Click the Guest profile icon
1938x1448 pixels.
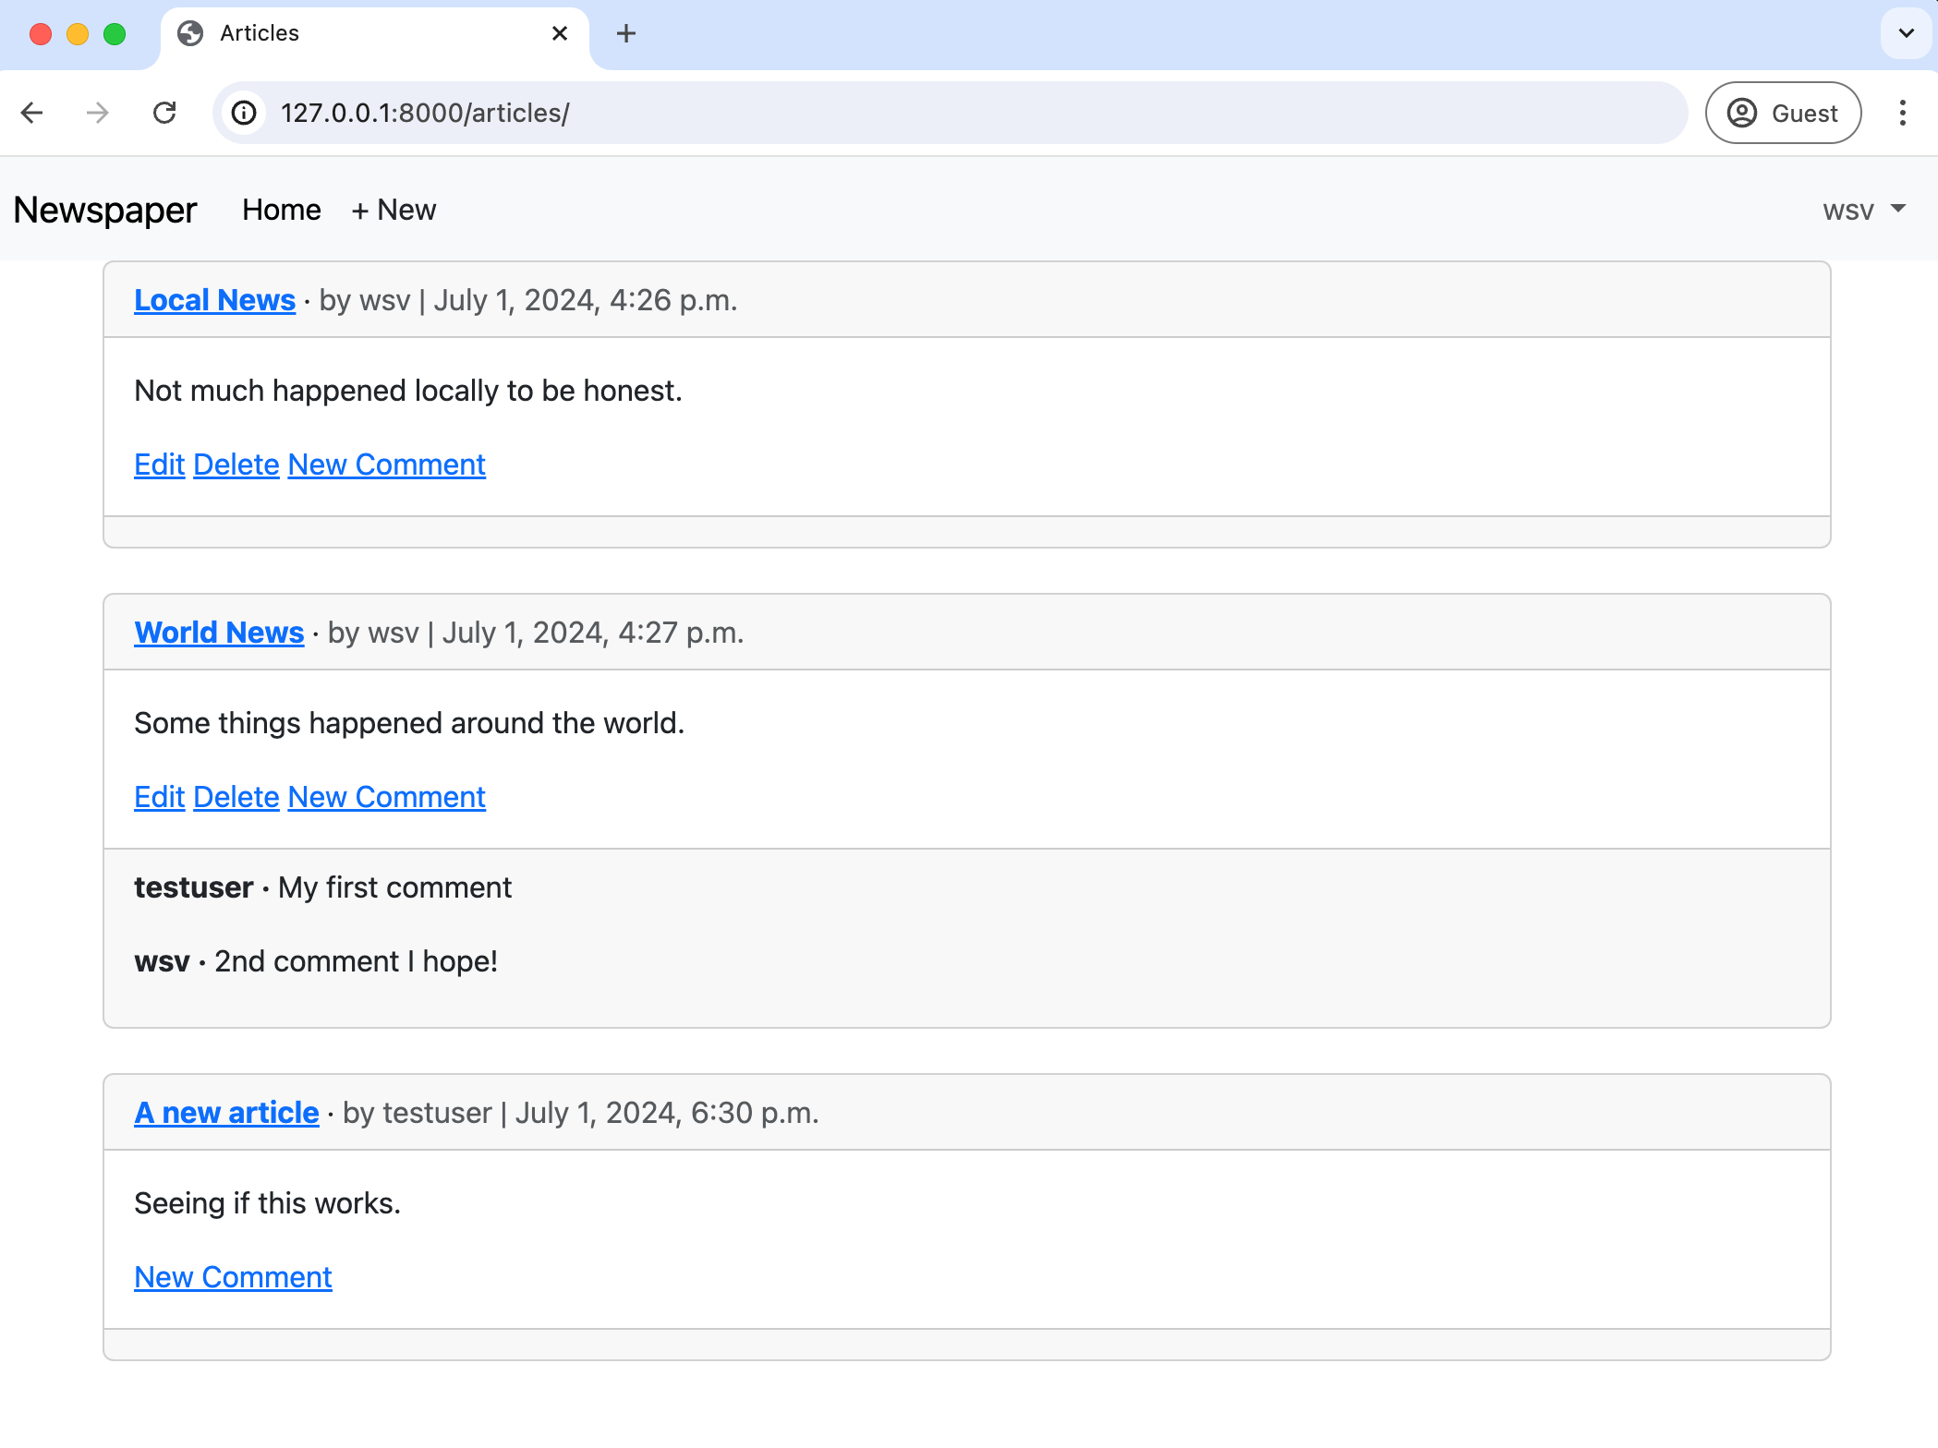click(x=1740, y=113)
